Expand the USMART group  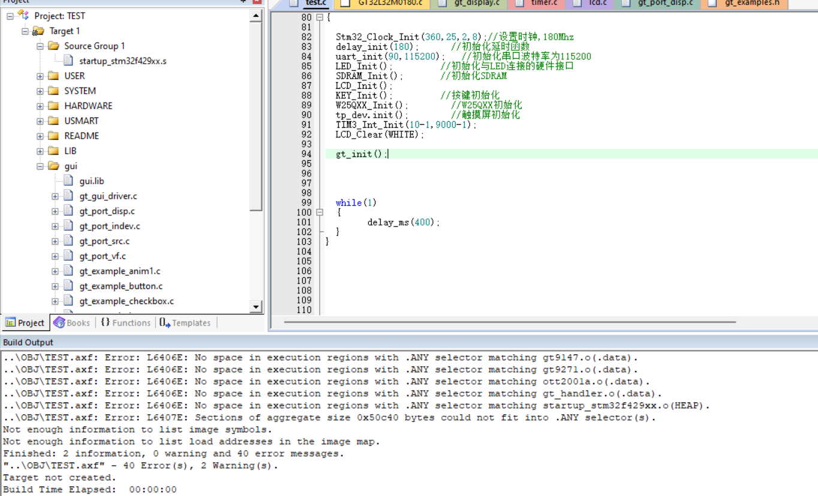(40, 121)
